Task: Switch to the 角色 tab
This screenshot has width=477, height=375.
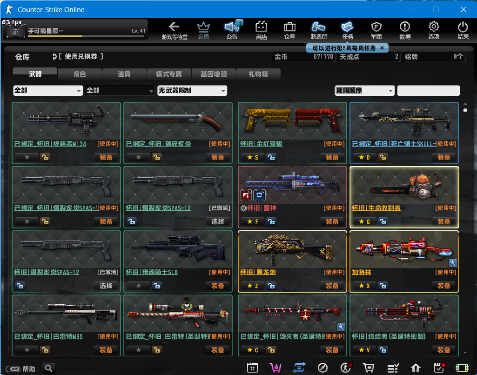Action: (x=80, y=74)
